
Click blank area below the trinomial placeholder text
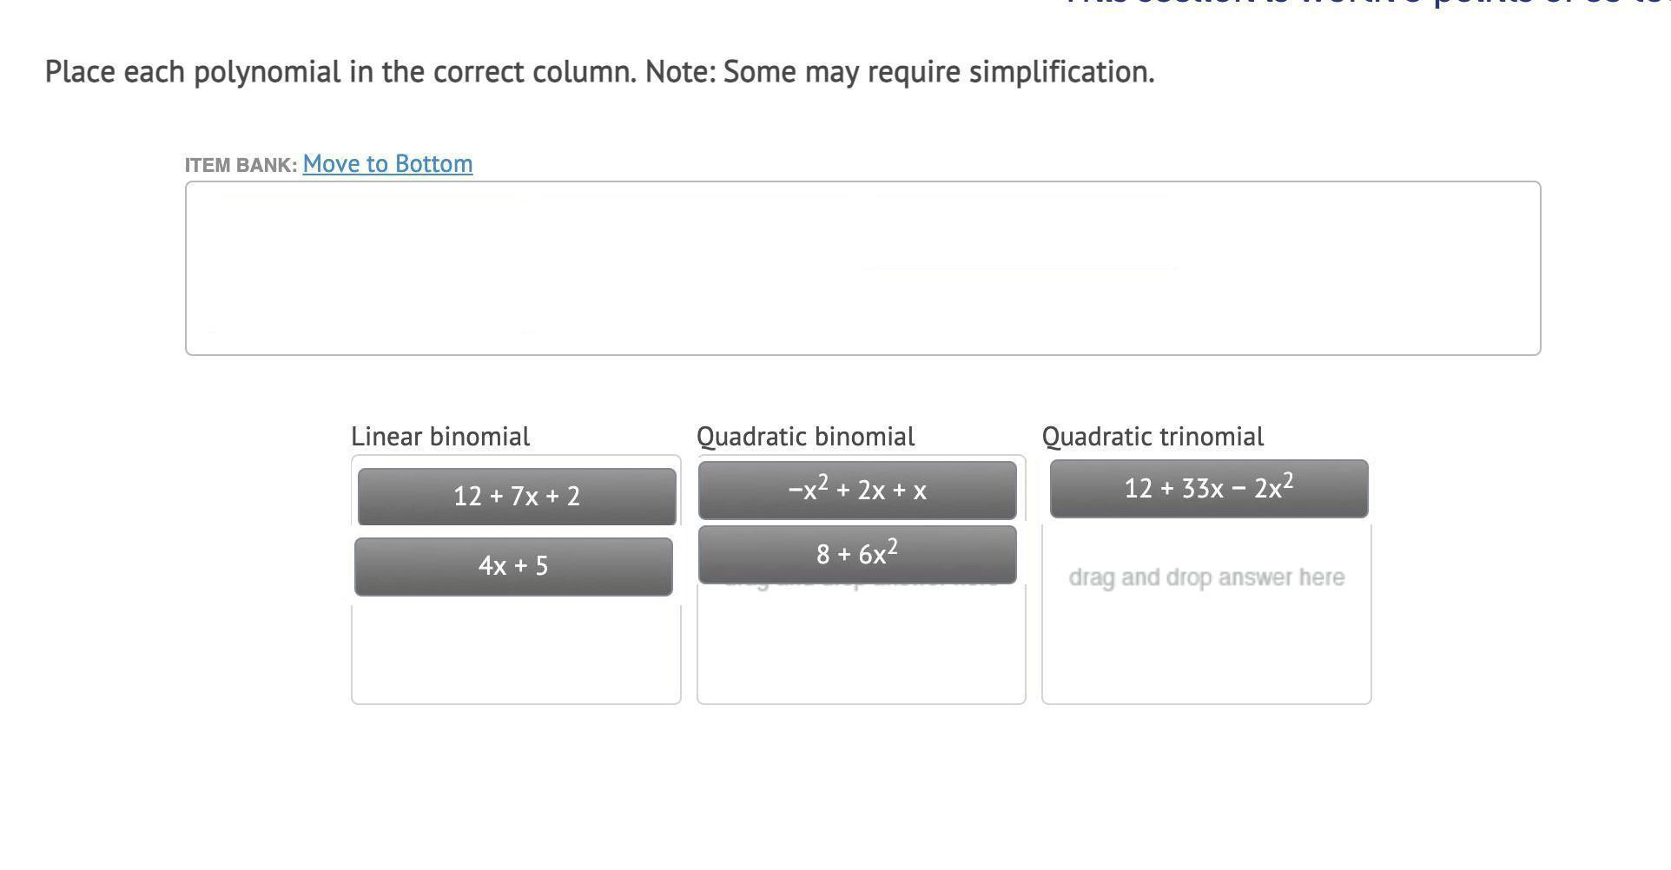[1206, 653]
